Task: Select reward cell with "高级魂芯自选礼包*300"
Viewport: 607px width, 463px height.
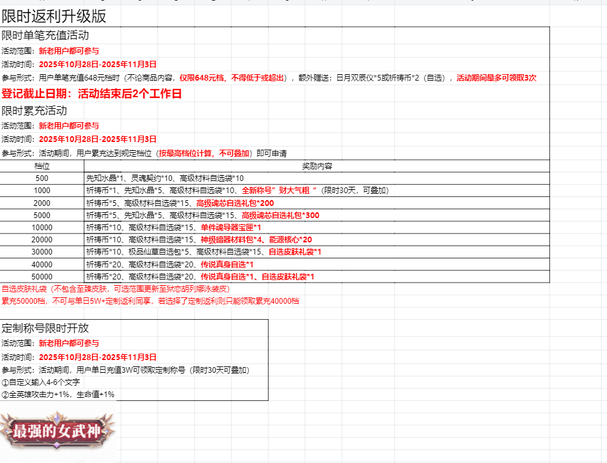Action: pos(203,216)
